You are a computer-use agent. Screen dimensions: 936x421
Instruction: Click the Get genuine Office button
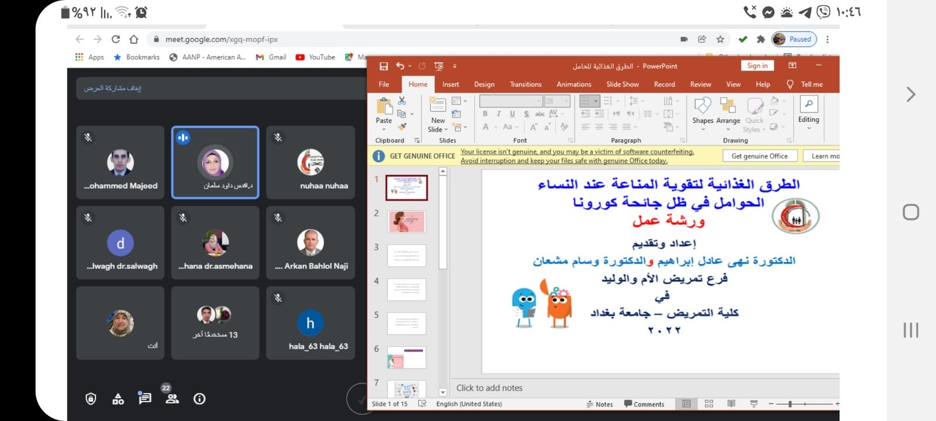tap(759, 156)
